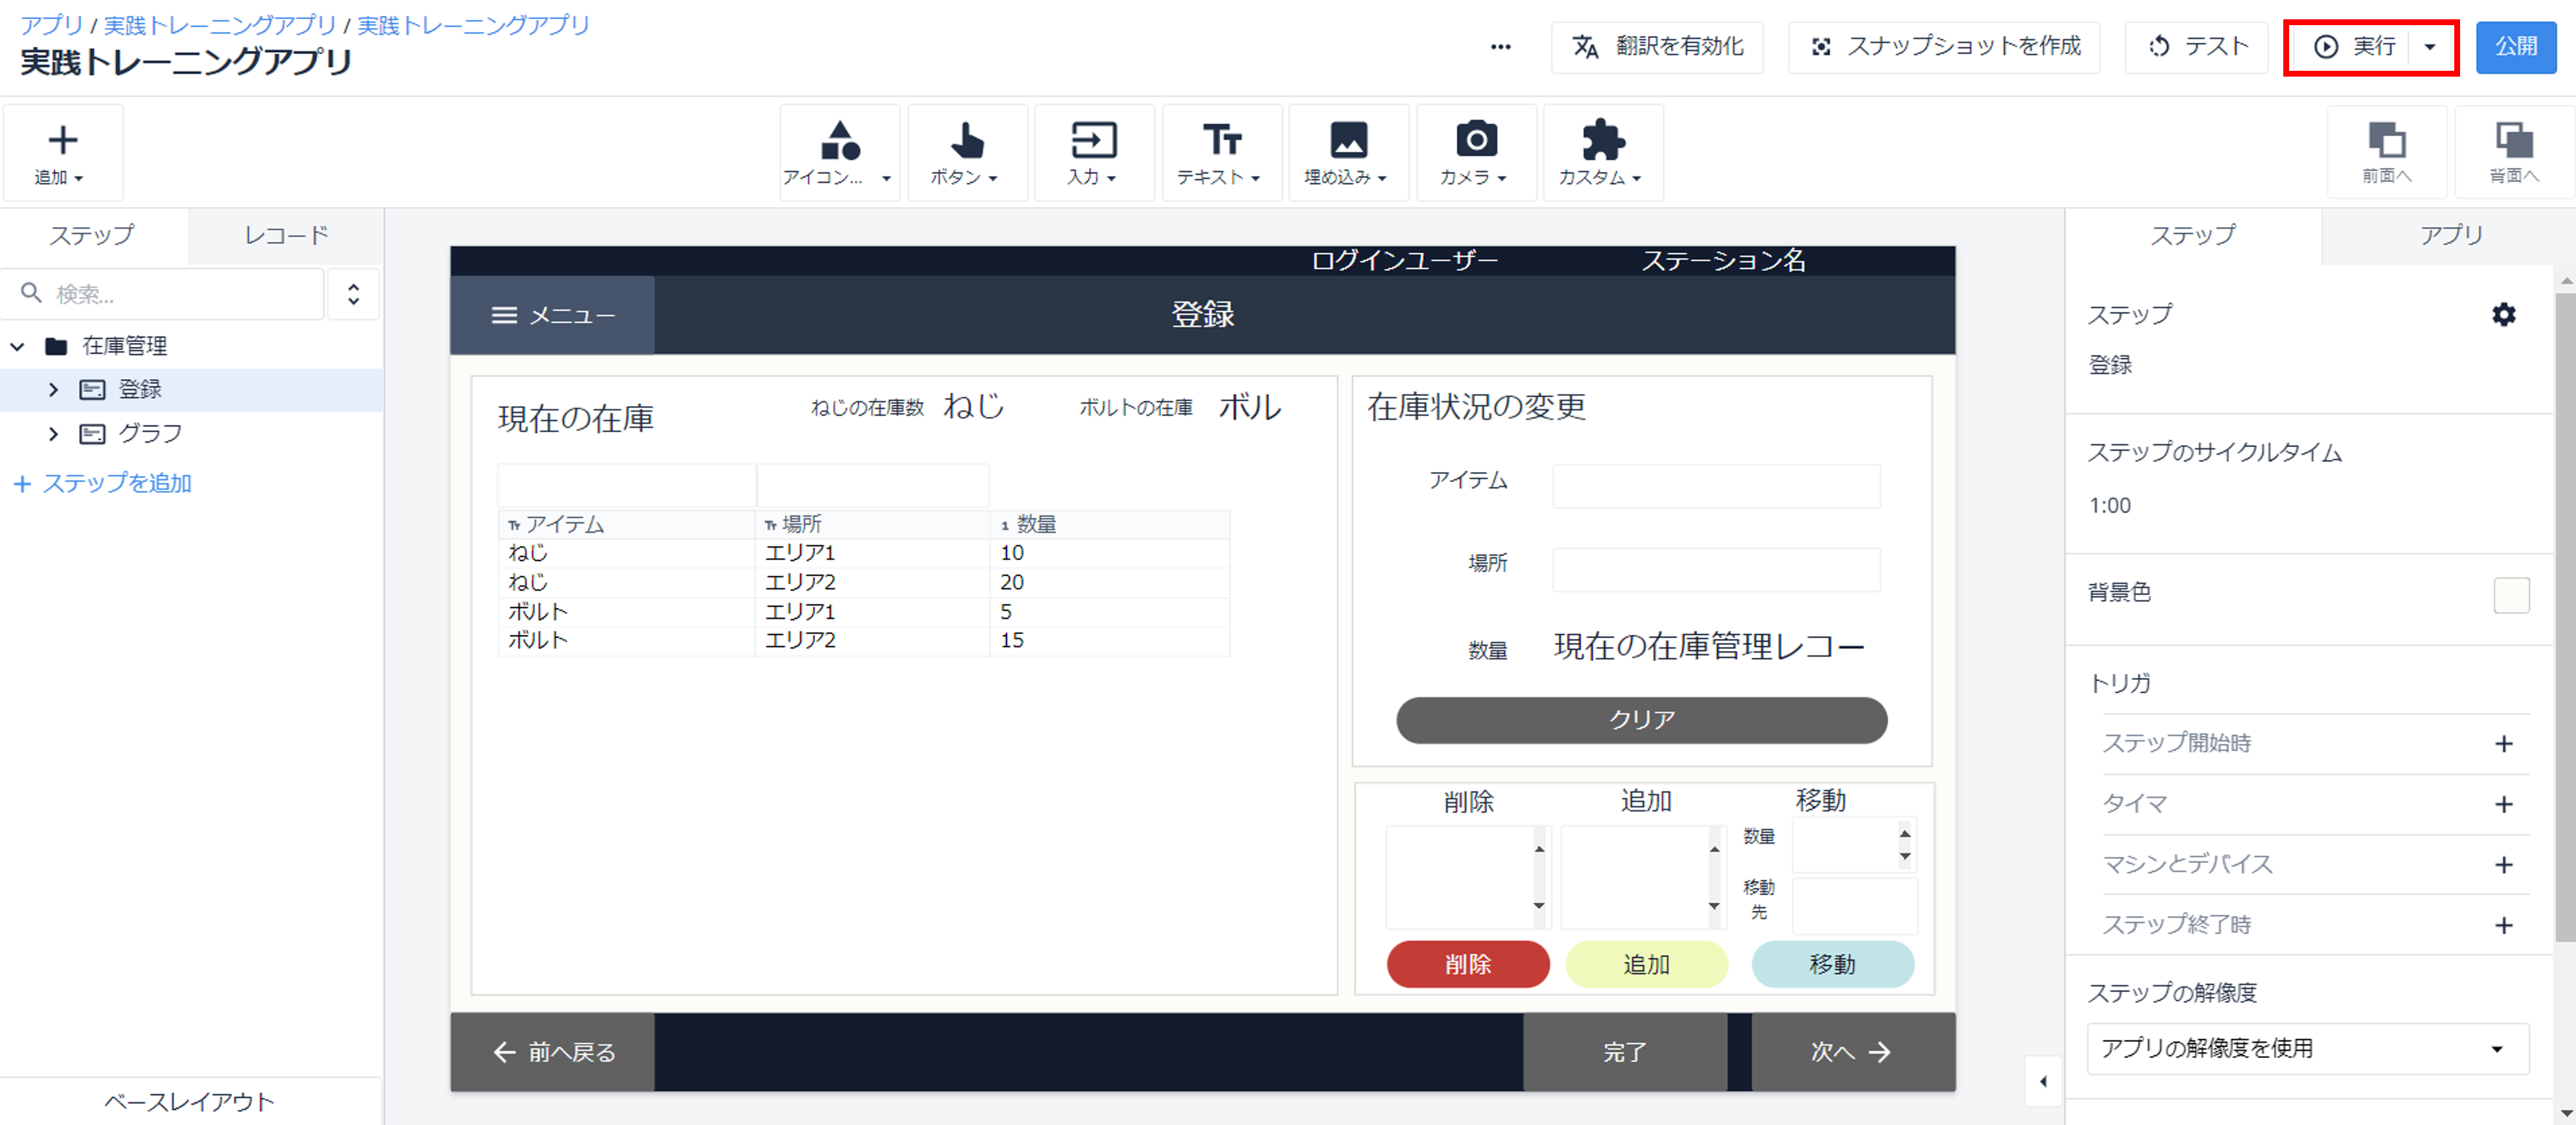Screen dimensions: 2576x1125
Task: Select the グラフ step in tree
Action: (150, 434)
